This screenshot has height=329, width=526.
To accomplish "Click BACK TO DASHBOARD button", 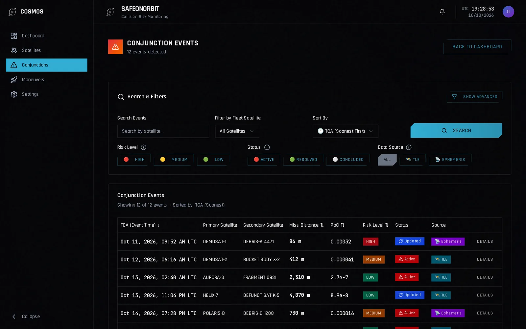I will 477,47.
